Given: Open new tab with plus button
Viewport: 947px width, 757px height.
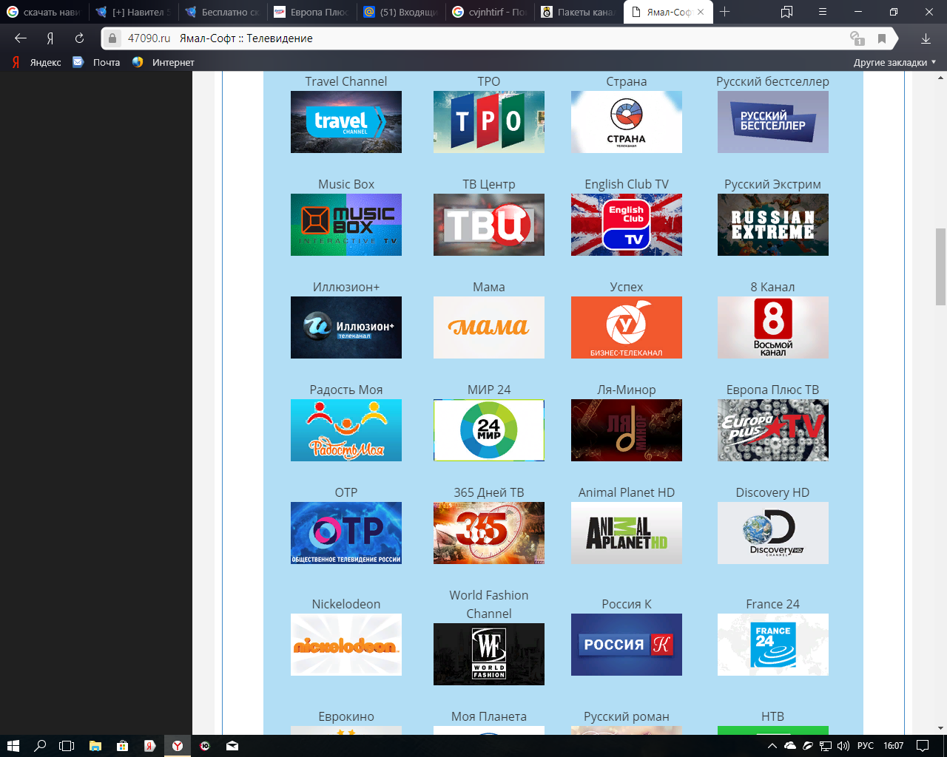Looking at the screenshot, I should click(x=724, y=12).
